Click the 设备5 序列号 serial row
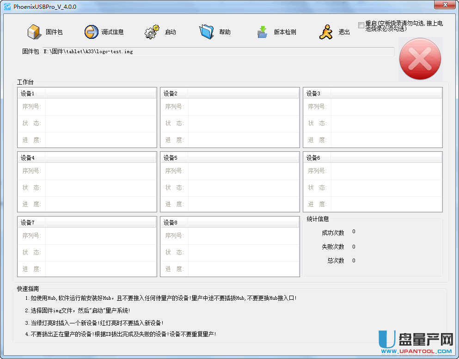The height and width of the screenshot is (359, 459). pyautogui.click(x=244, y=171)
